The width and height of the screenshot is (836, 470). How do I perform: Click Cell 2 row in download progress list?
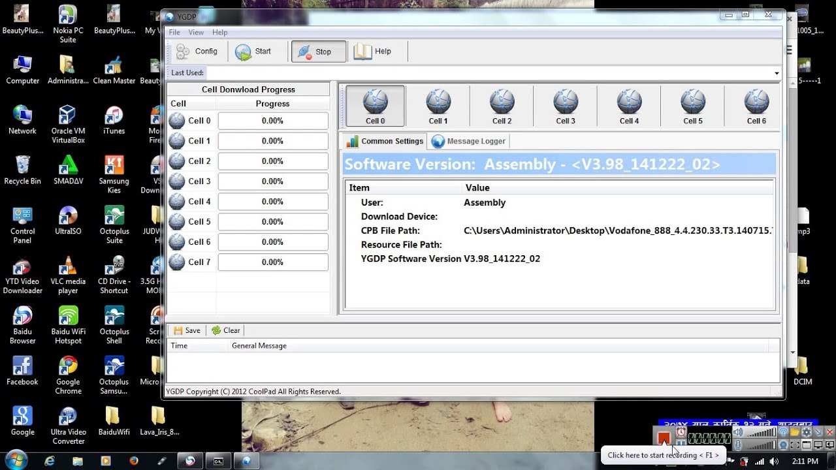[x=248, y=161]
